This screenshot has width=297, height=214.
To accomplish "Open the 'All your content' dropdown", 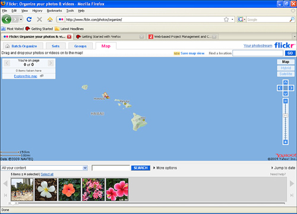I will click(x=44, y=168).
